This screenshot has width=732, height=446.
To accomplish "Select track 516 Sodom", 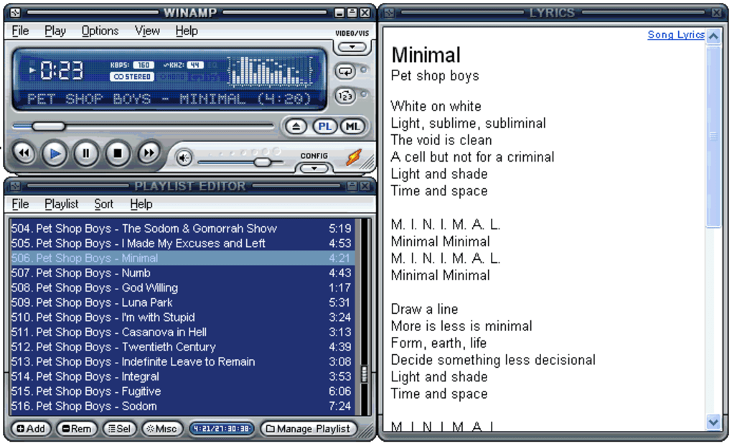I will tap(182, 406).
